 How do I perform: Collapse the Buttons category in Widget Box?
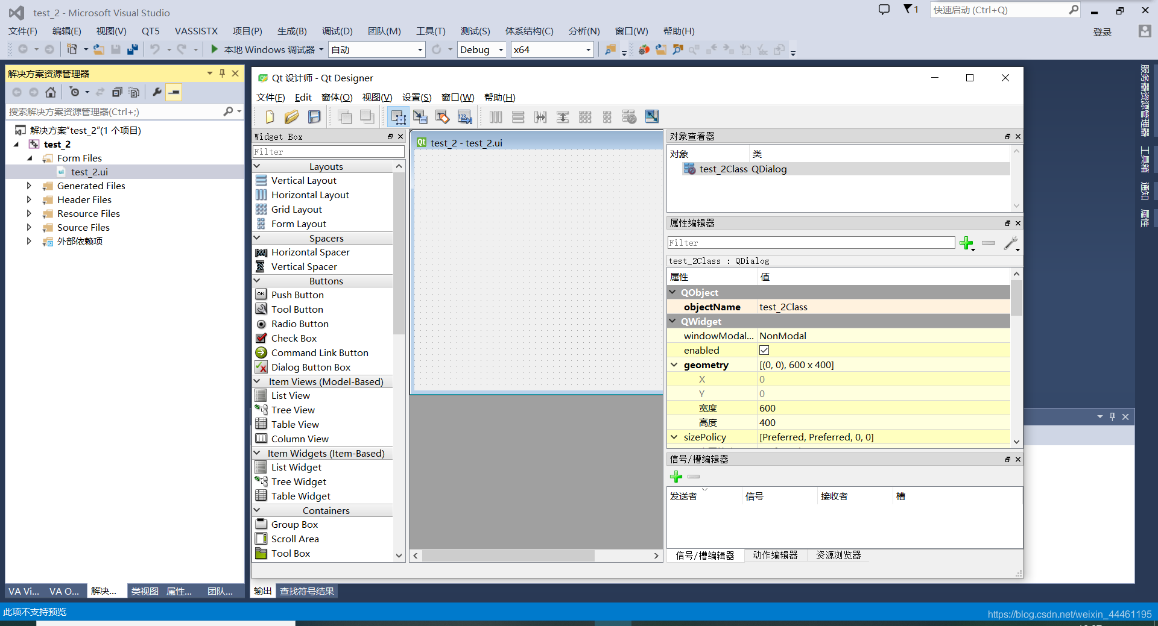point(257,281)
